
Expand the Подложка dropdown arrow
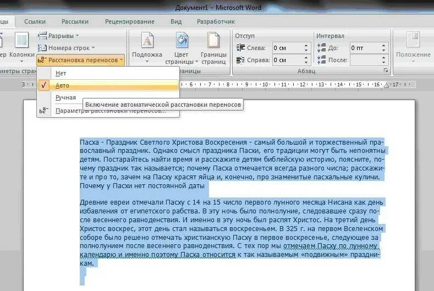click(147, 61)
